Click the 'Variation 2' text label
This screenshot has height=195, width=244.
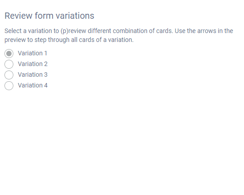tap(33, 64)
